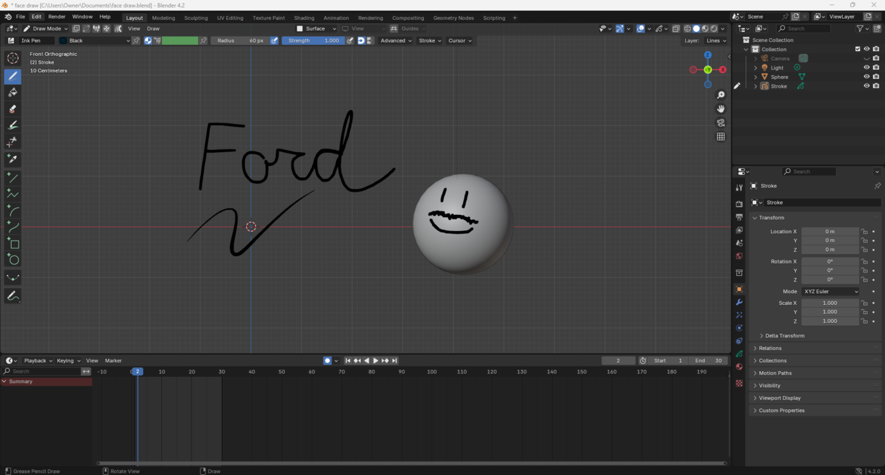Disable the Sphere's viewport visibility eye
885x475 pixels.
coord(866,77)
